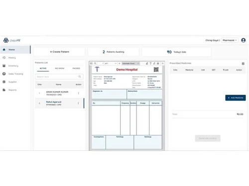This screenshot has height=186, width=249.
Task: Click the Generate Invoice button
Action: pos(208,138)
